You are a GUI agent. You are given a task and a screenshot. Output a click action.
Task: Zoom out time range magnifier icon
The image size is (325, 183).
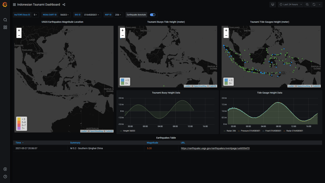click(307, 4)
